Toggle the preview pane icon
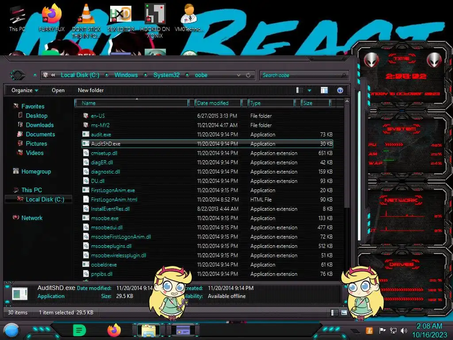This screenshot has height=340, width=453. (x=324, y=90)
